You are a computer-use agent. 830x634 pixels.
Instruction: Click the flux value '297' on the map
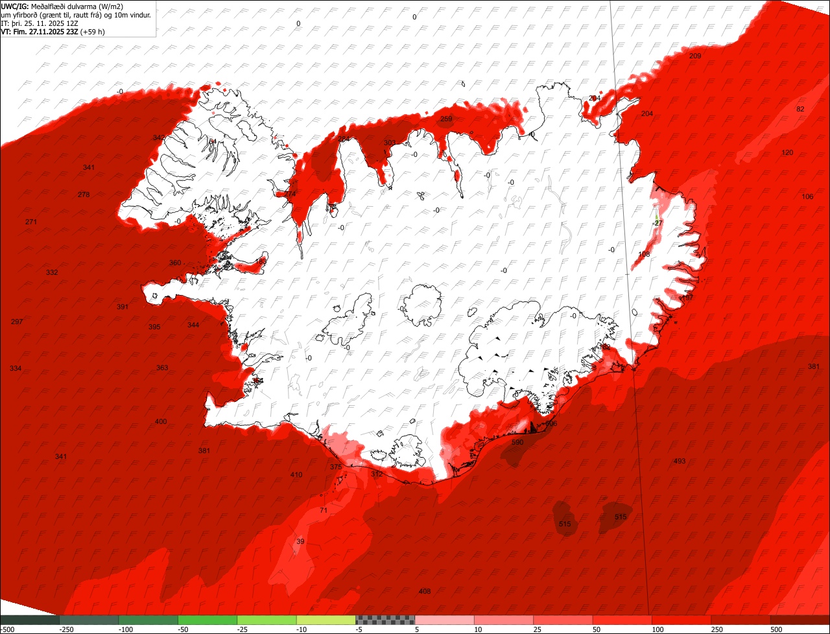(18, 322)
